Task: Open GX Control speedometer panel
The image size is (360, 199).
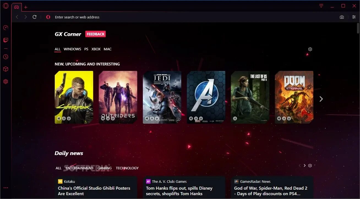Action: tap(6, 27)
